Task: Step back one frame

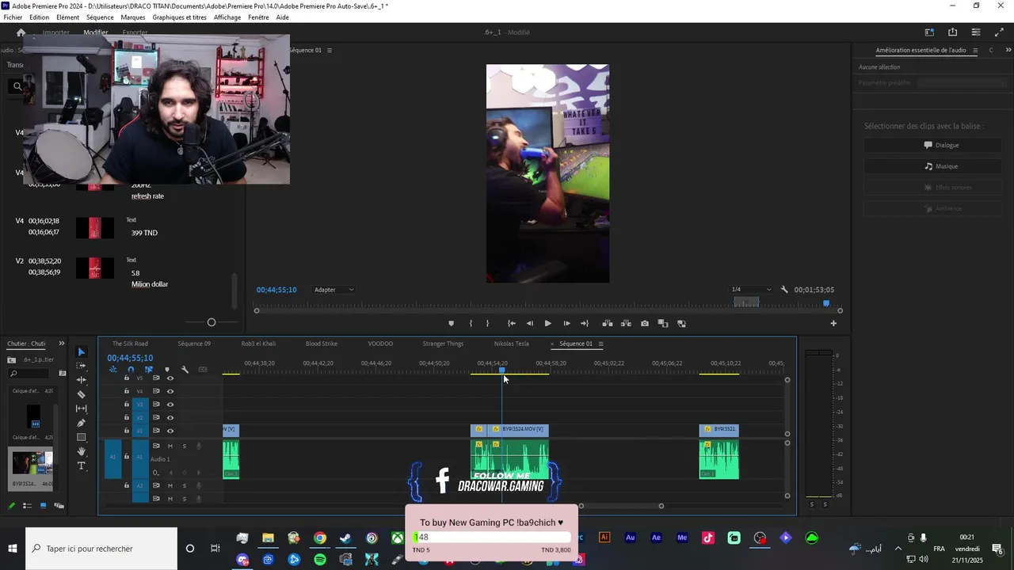Action: (529, 323)
